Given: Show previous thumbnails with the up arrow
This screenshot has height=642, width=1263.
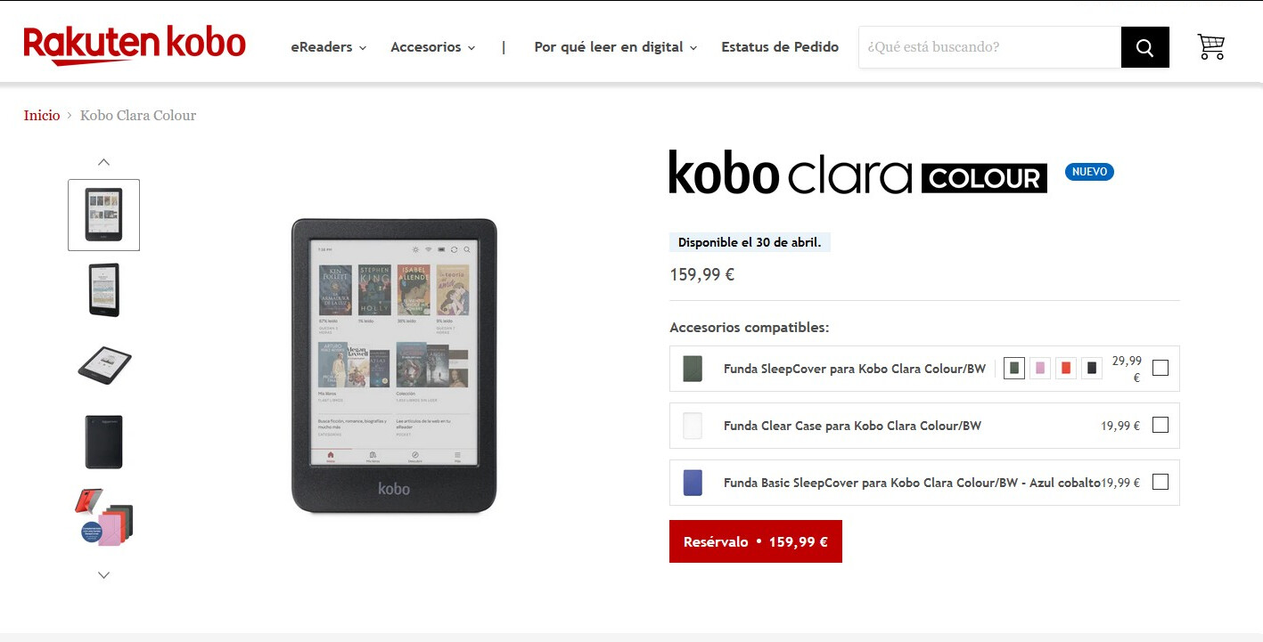Looking at the screenshot, I should coord(103,162).
